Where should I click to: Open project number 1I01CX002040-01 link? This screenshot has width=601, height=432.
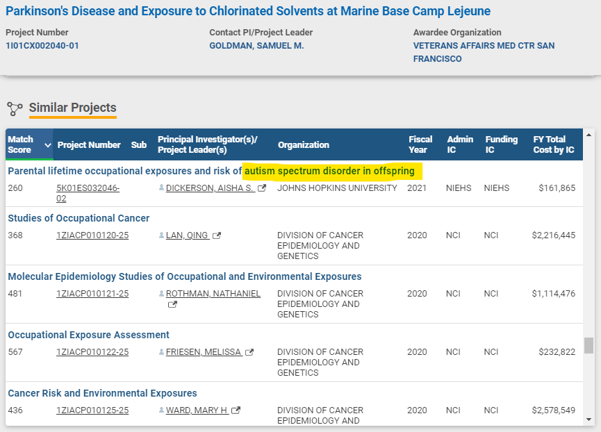point(42,46)
